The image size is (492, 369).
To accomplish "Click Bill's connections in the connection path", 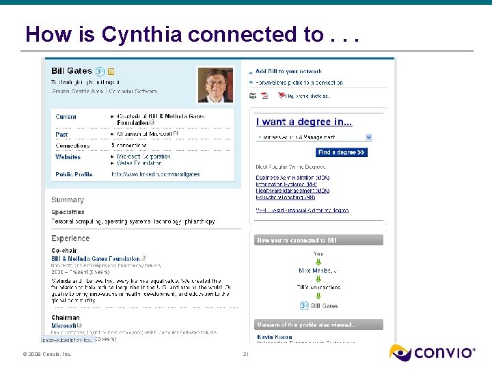I will tap(318, 287).
